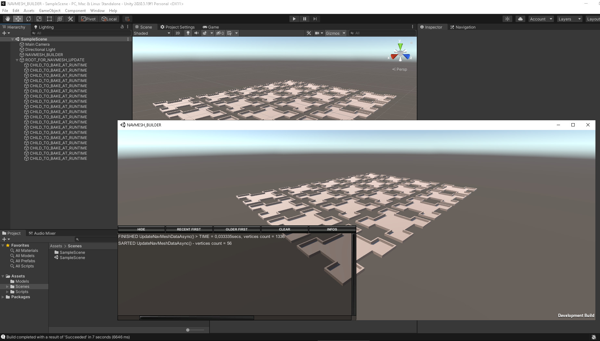The image size is (600, 341).
Task: Select the Hand tool in the toolbar
Action: pos(7,18)
